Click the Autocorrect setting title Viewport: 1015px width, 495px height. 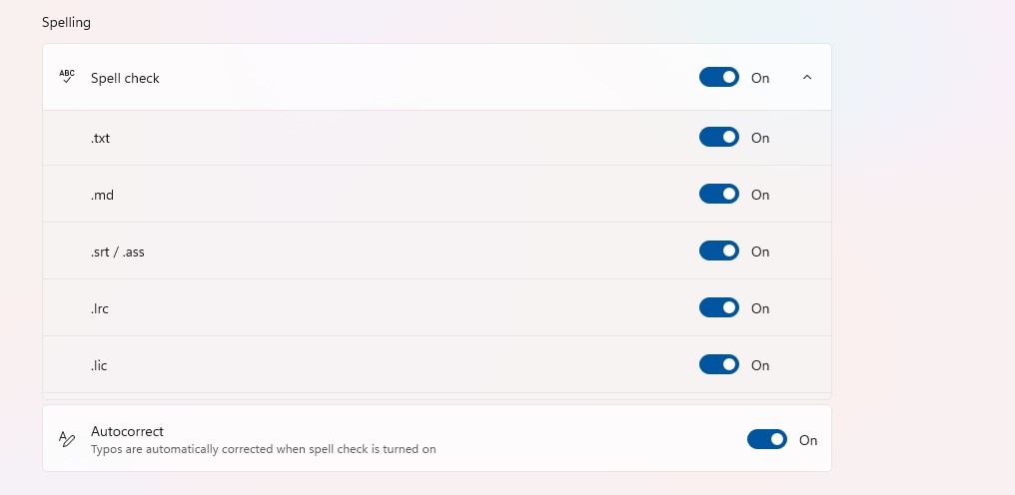click(x=127, y=431)
